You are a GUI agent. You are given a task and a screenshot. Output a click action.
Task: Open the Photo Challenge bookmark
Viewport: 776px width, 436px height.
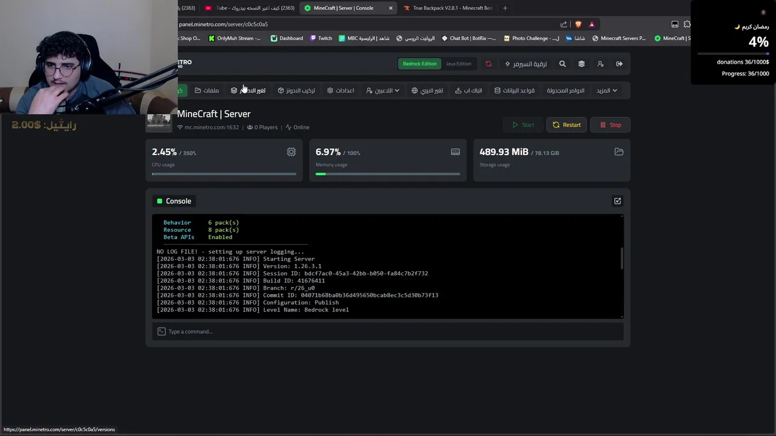click(532, 38)
